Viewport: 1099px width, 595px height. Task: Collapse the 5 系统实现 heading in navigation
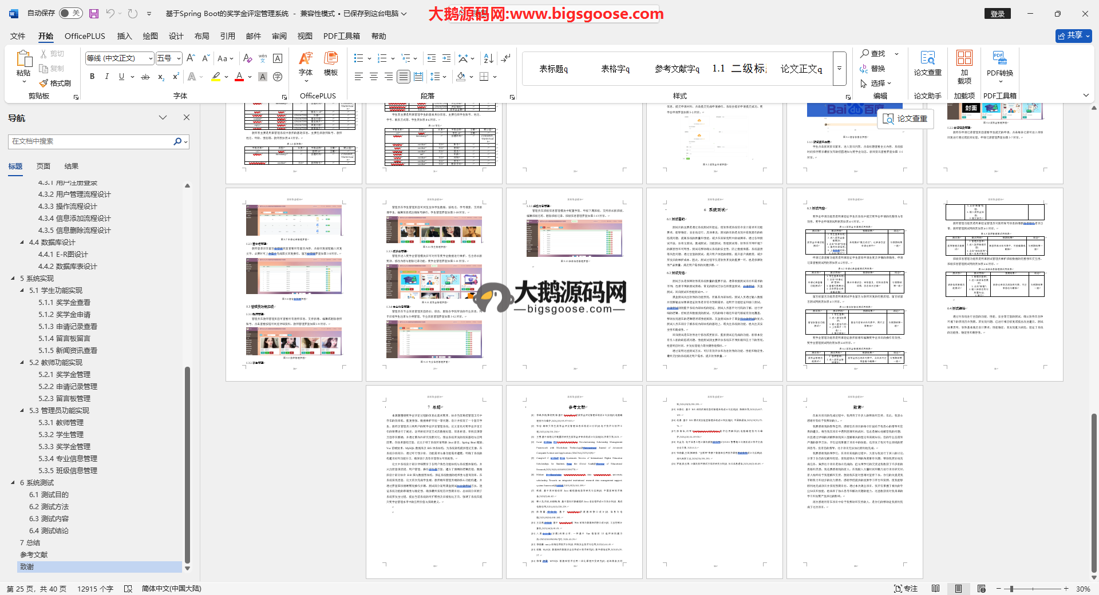pos(13,279)
